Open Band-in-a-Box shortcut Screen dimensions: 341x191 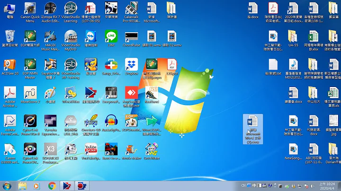click(x=111, y=151)
